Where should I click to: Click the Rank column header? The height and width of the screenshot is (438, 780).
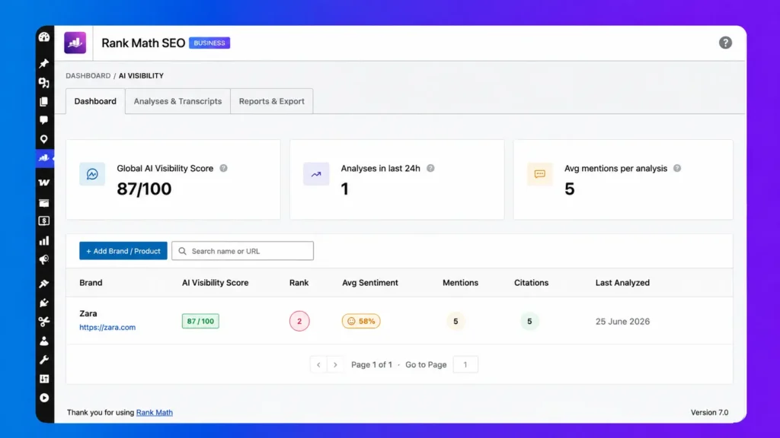(x=299, y=283)
